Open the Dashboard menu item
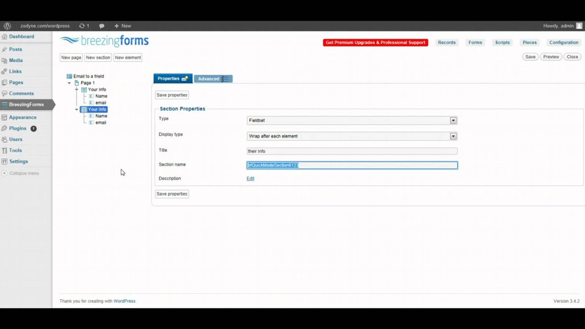Image resolution: width=585 pixels, height=329 pixels. tap(21, 37)
